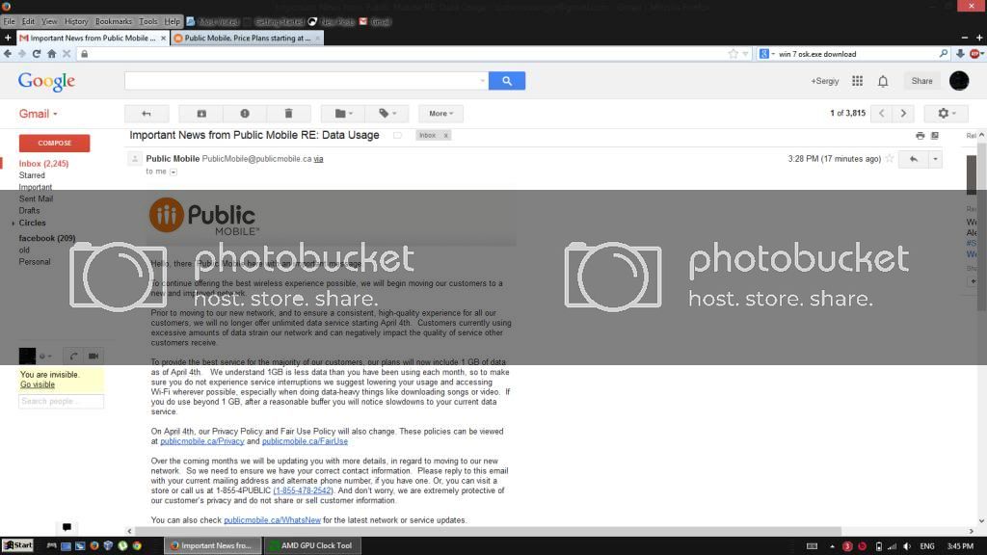Viewport: 987px width, 555px height.
Task: Open the Tools menu
Action: (x=148, y=21)
